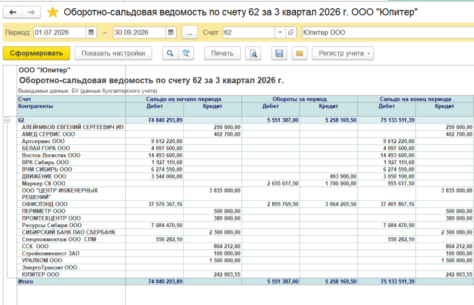Image resolution: width=474 pixels, height=305 pixels.
Task: Send report by email envelope icon
Action: click(x=299, y=53)
